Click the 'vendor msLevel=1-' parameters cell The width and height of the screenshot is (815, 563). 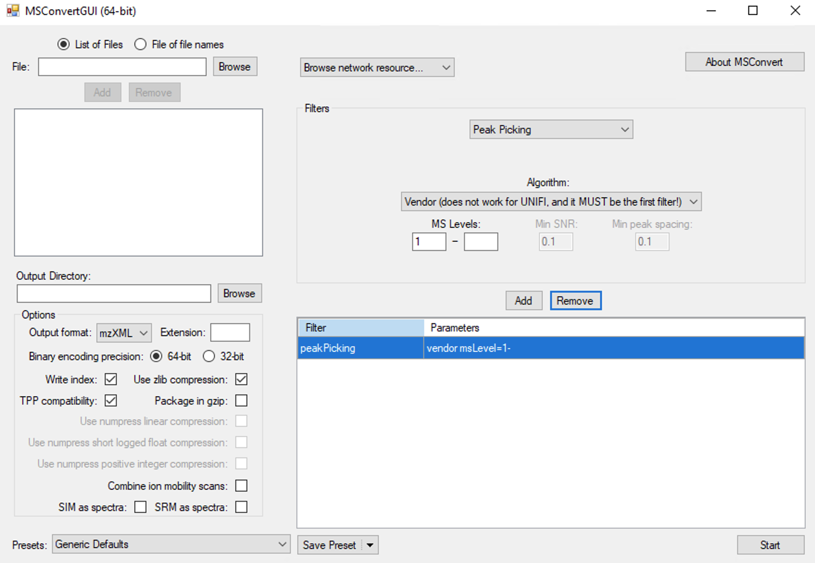tap(614, 348)
